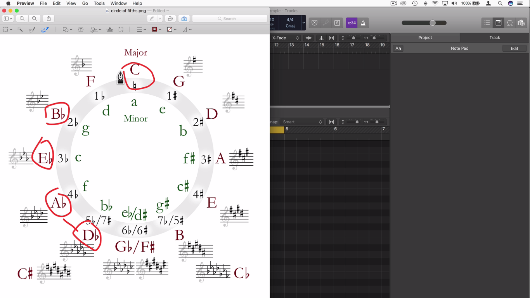530x298 pixels.
Task: Open the Media Browser button in Logic
Action: (521, 23)
